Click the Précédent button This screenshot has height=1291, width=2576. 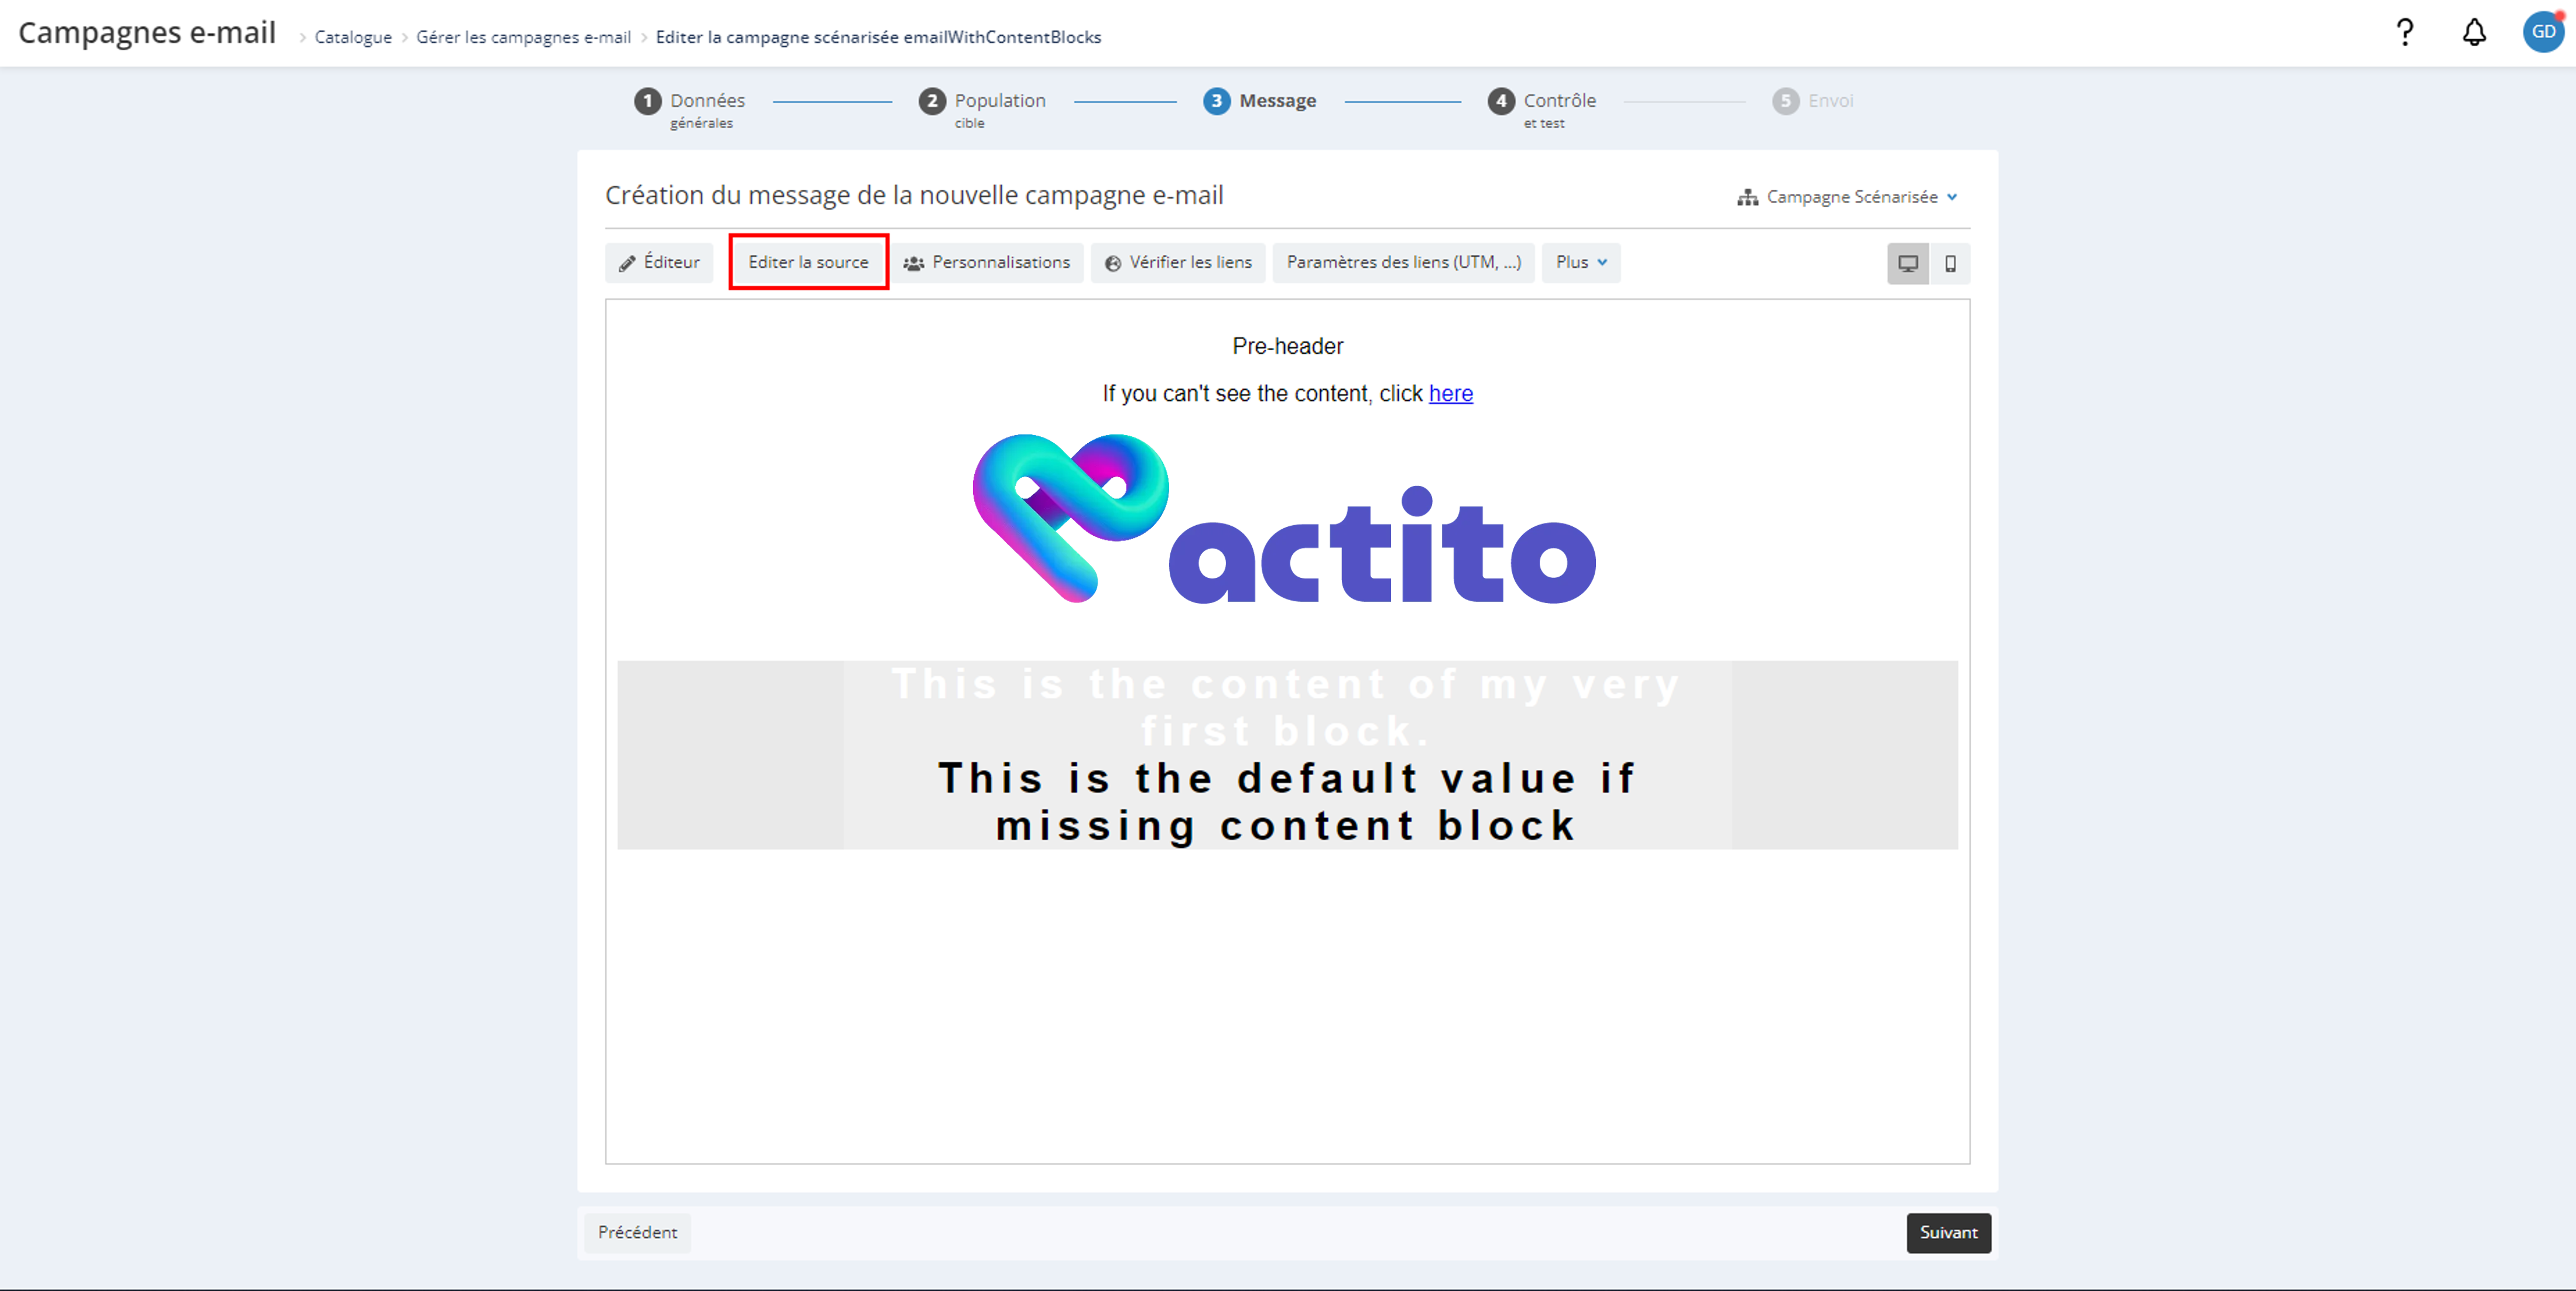tap(637, 1232)
